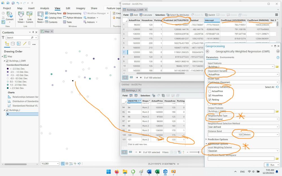Switch to Environments tab in Geoprocessing
Image resolution: width=282 pixels, height=176 pixels.
(227, 57)
